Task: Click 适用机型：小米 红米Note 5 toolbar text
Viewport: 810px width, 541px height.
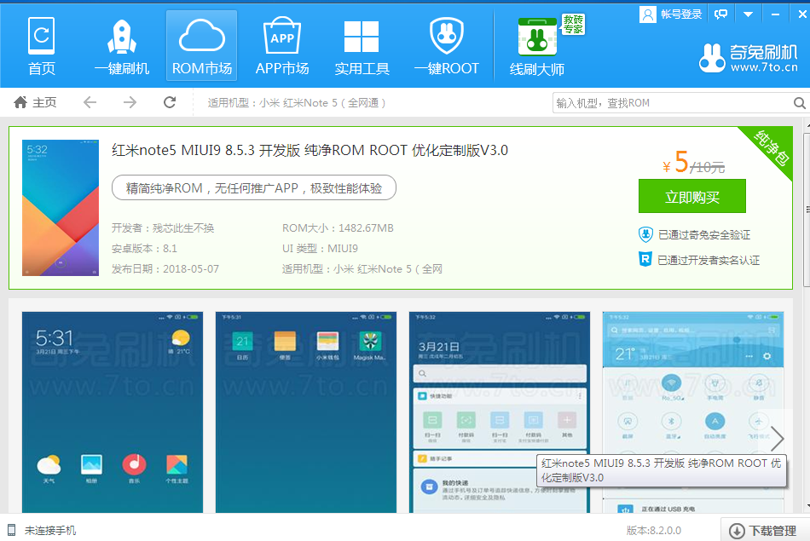Action: (297, 103)
